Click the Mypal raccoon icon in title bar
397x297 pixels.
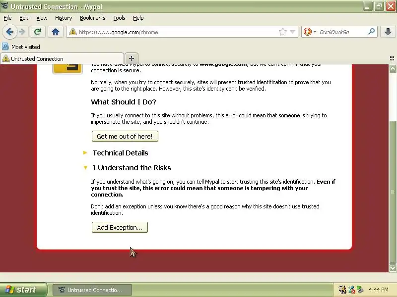pos(4,5)
